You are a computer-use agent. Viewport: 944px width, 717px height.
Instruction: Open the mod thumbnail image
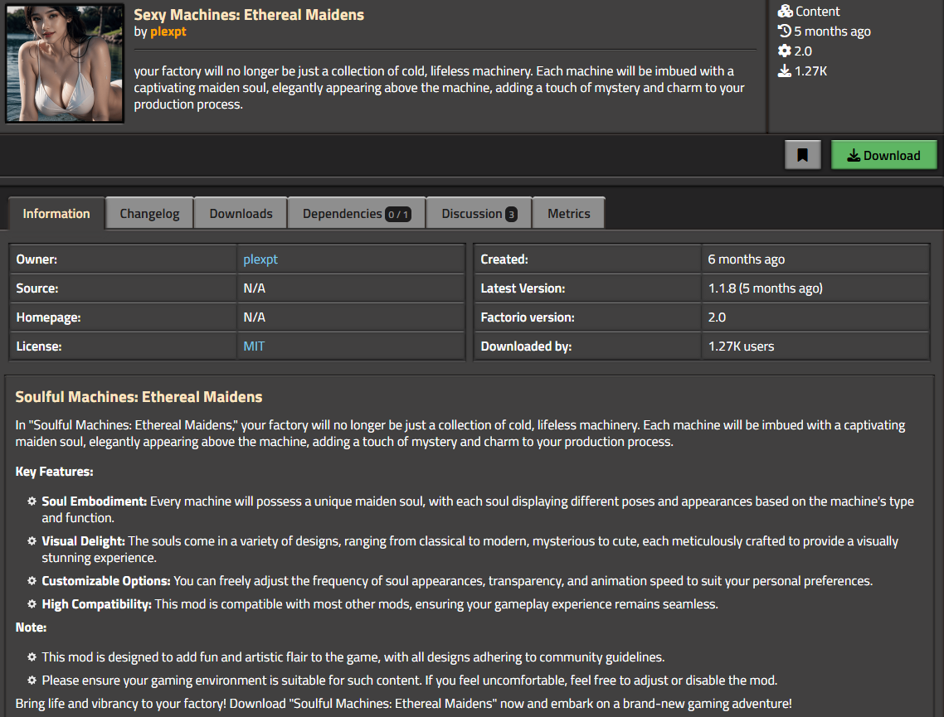pyautogui.click(x=65, y=63)
